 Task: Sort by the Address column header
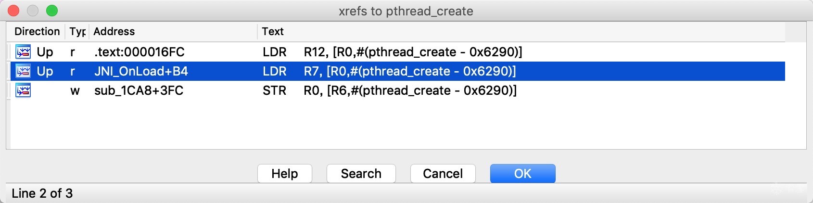click(114, 32)
